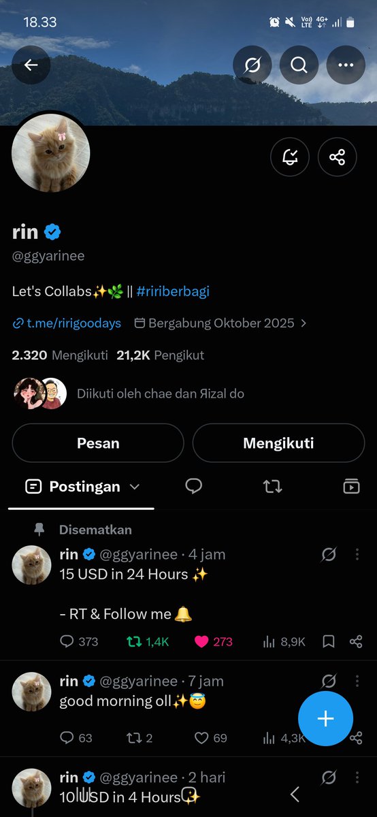The image size is (377, 817).
Task: Tap the back arrow icon
Action: (x=31, y=65)
